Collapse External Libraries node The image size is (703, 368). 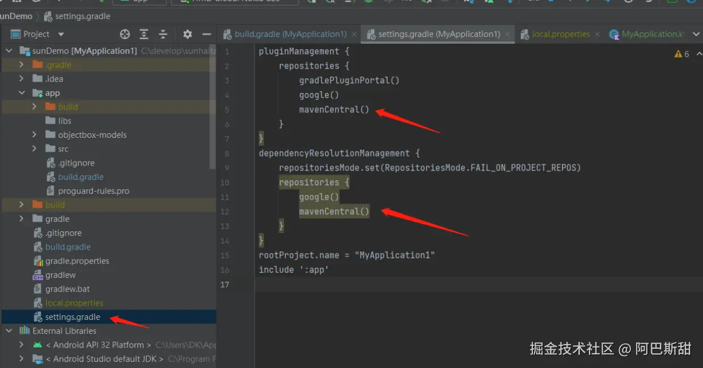(x=9, y=331)
